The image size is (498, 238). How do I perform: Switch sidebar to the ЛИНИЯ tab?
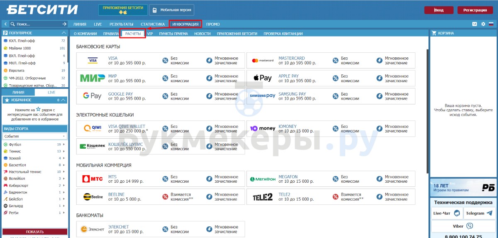18,92
